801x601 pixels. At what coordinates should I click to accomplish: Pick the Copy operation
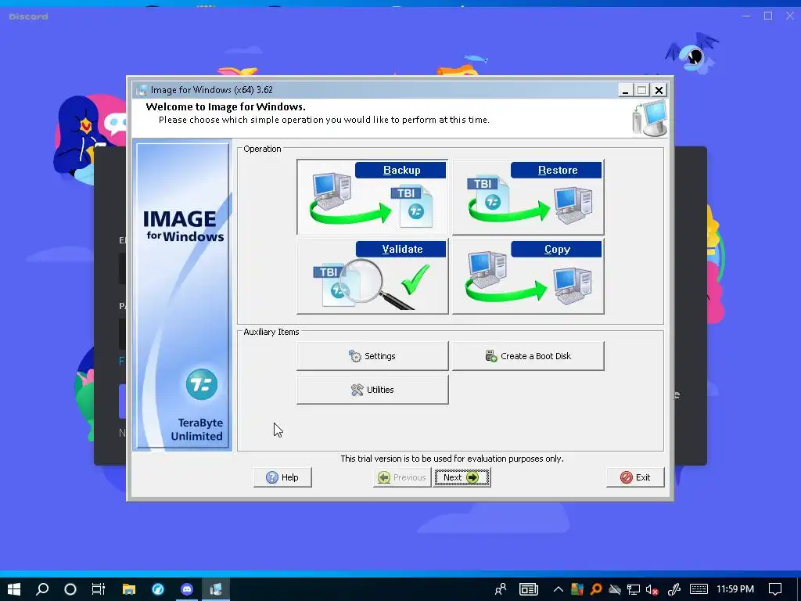point(528,276)
